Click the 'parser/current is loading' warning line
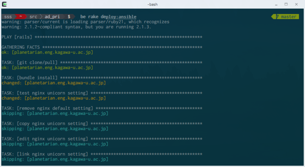Screen dimensions: 305x167 pyautogui.click(x=85, y=22)
